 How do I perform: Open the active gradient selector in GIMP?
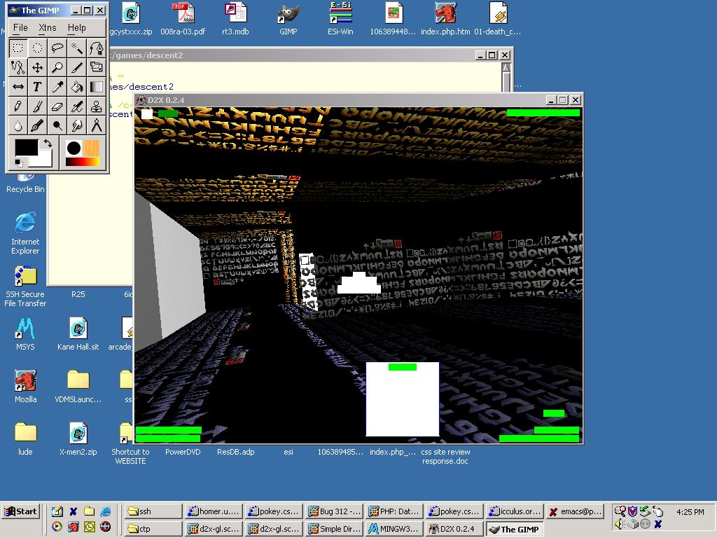(x=83, y=162)
